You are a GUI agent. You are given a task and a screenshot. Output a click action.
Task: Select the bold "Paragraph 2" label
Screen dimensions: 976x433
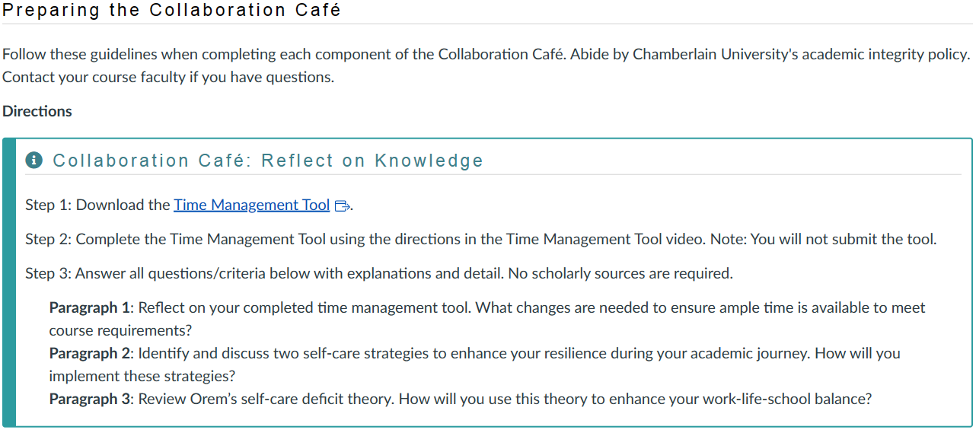pyautogui.click(x=89, y=354)
